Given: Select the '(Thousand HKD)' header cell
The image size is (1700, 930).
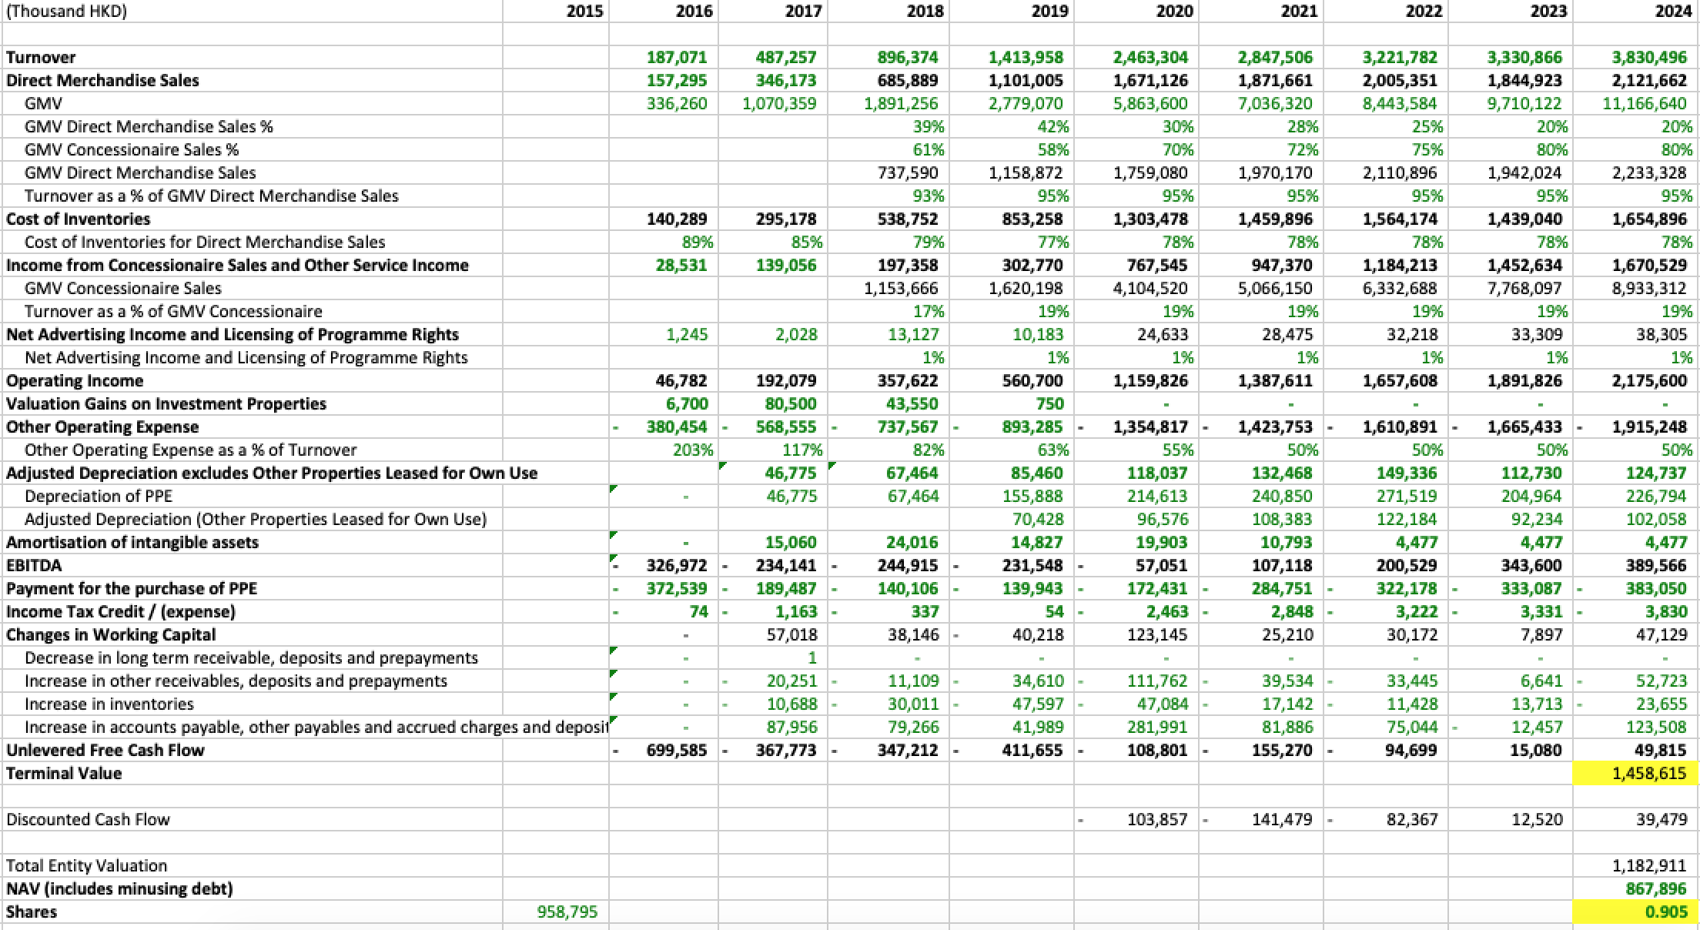Looking at the screenshot, I should 66,12.
